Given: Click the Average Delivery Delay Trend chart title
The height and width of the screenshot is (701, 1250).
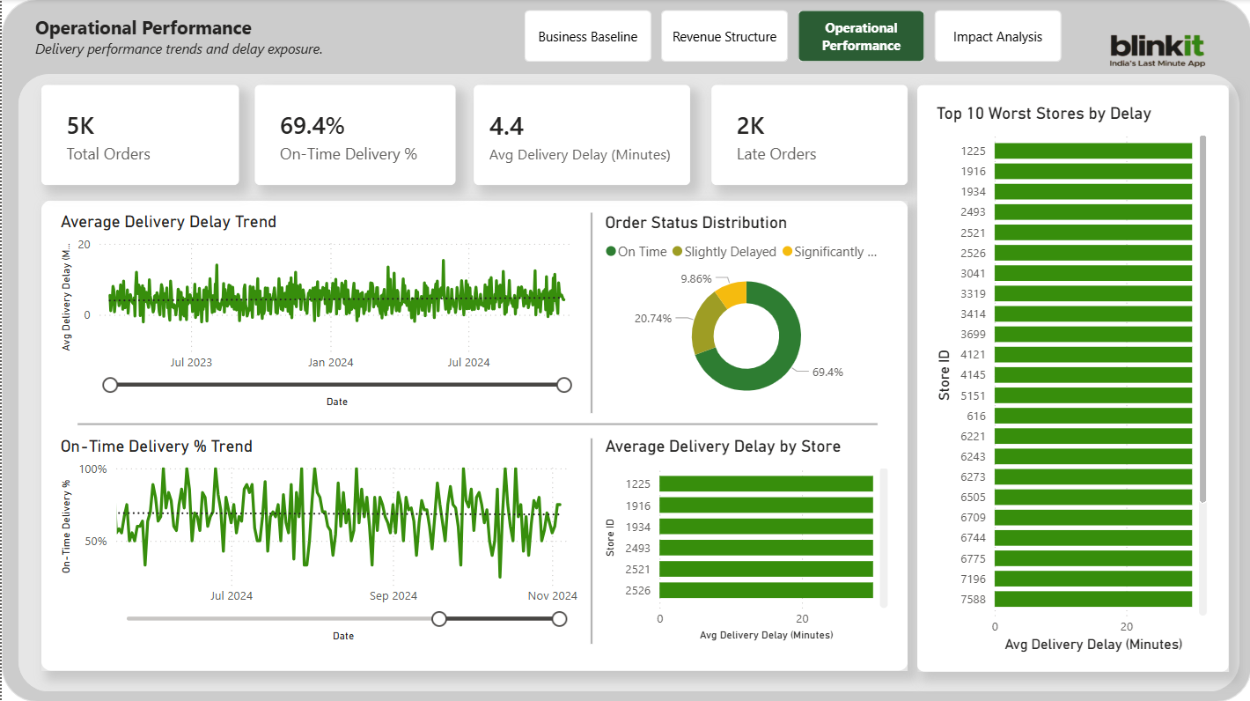Looking at the screenshot, I should (168, 221).
